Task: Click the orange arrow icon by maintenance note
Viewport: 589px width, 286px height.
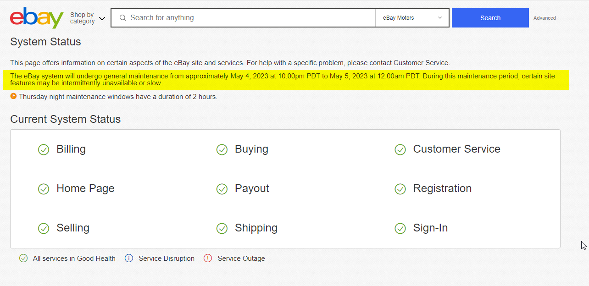Action: [13, 96]
